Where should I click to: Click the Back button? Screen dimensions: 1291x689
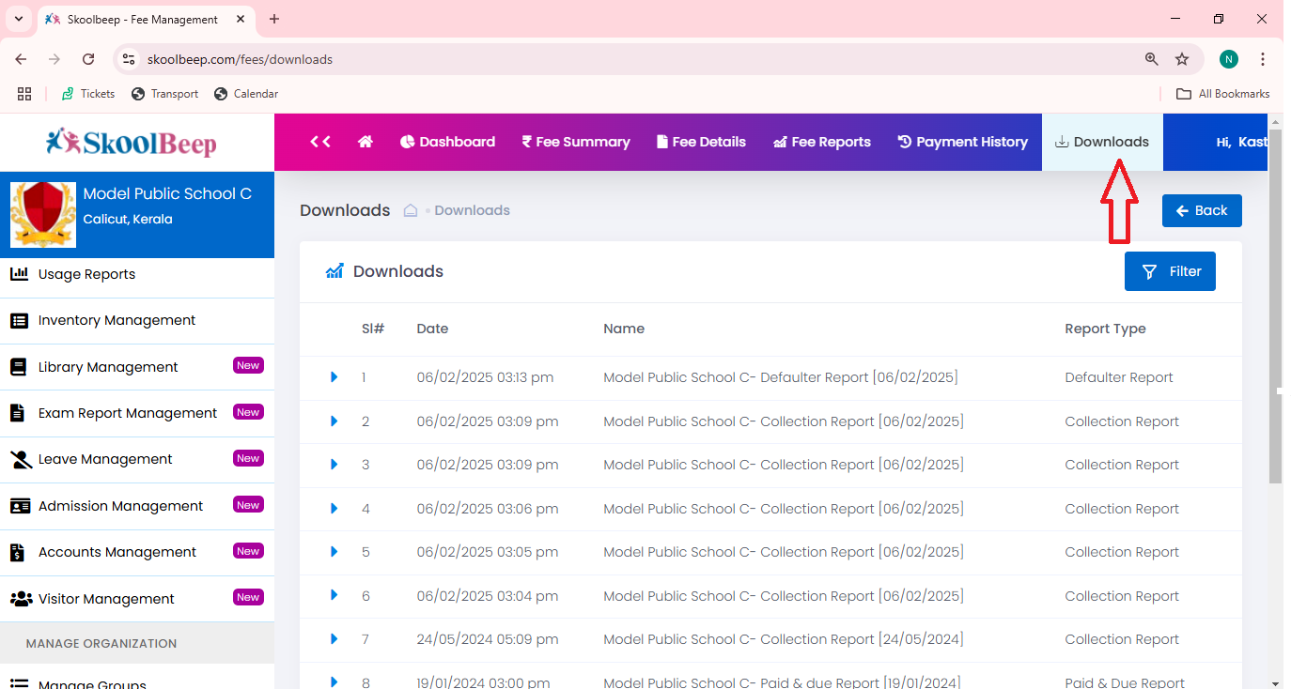point(1202,210)
